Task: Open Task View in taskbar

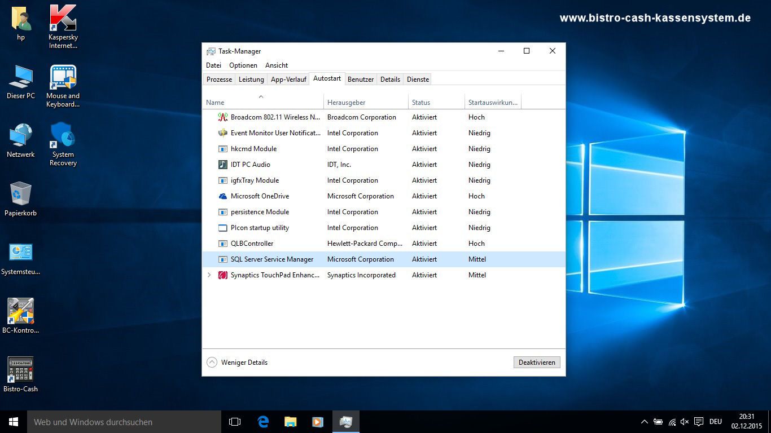Action: coord(235,422)
